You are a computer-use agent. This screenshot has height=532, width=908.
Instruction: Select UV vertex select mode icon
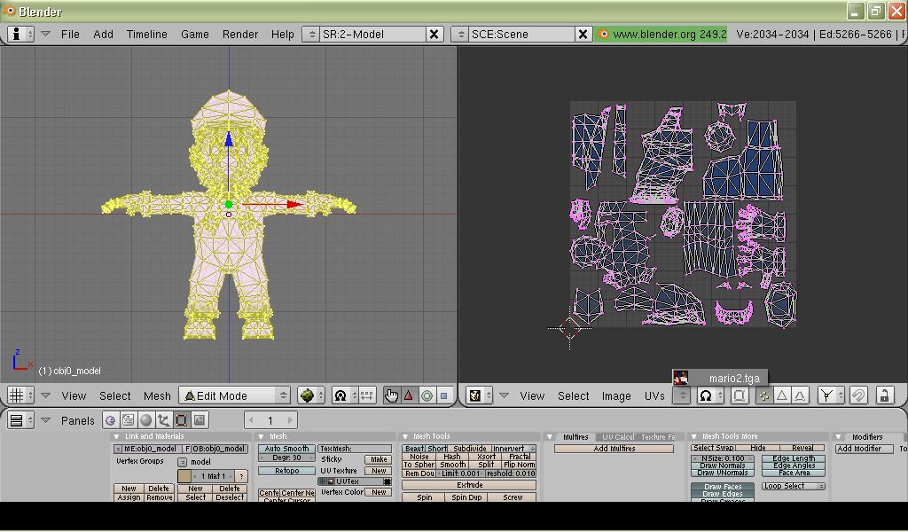[763, 395]
